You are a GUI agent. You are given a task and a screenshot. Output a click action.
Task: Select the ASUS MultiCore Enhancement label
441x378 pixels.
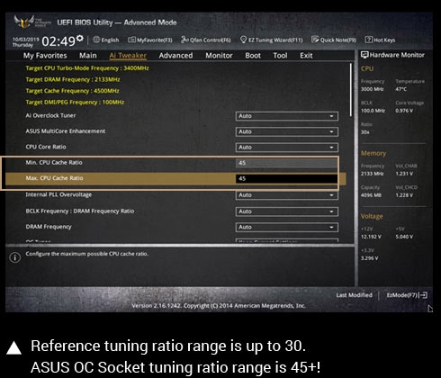pyautogui.click(x=66, y=131)
